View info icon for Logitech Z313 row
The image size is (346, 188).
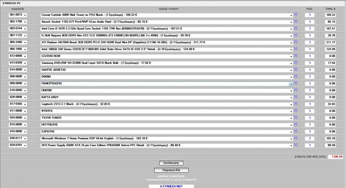[x=296, y=104]
